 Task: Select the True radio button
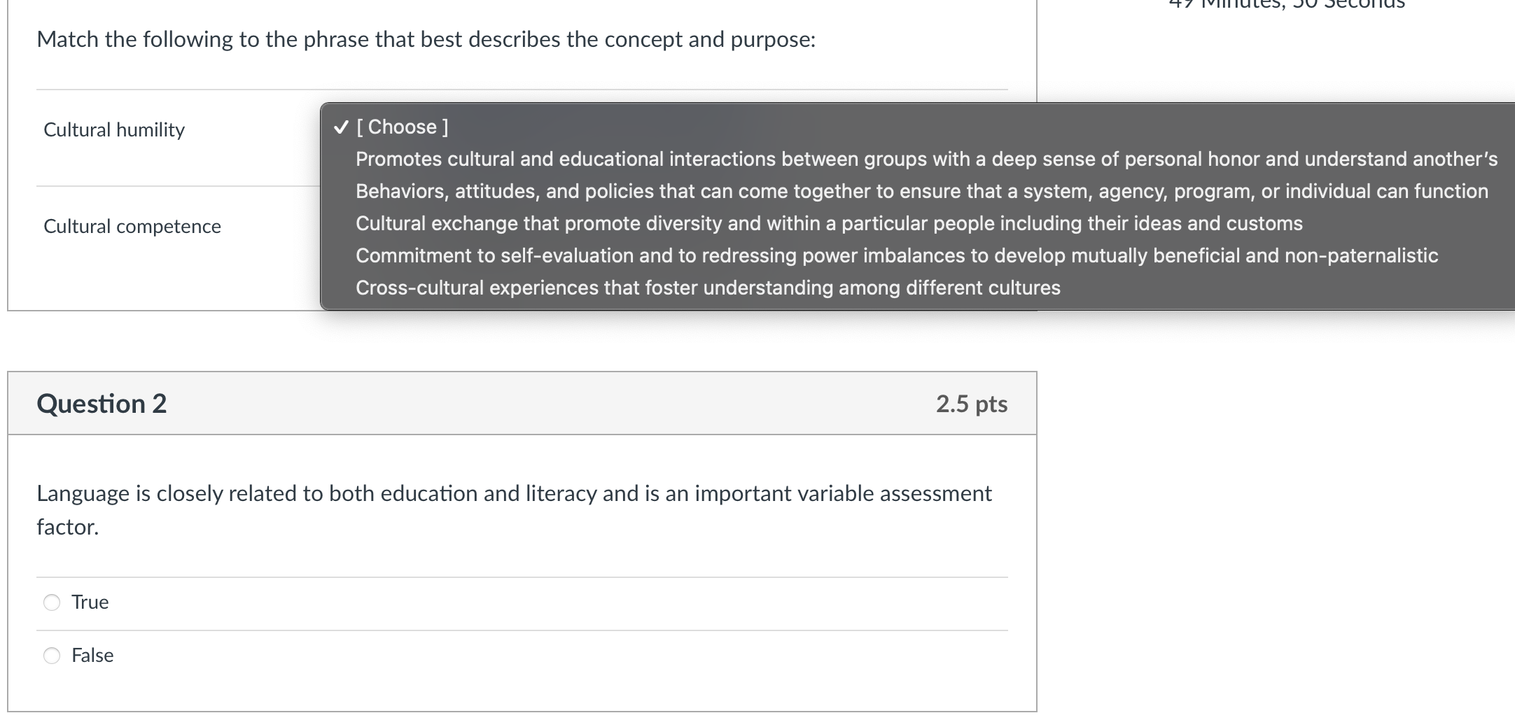click(52, 602)
